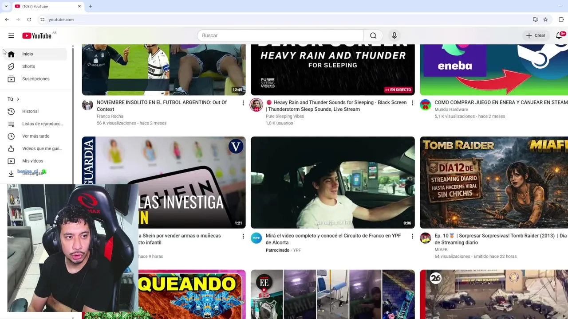This screenshot has height=319, width=568.
Task: Expand the Tú section chevron
Action: pyautogui.click(x=18, y=99)
